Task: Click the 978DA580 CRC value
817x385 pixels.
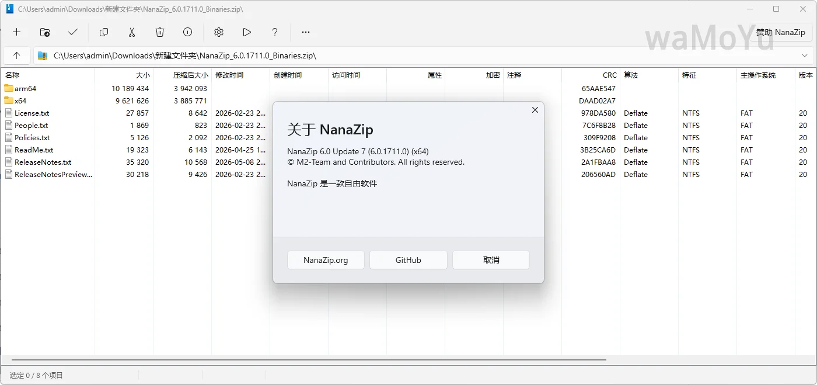Action: [x=599, y=113]
